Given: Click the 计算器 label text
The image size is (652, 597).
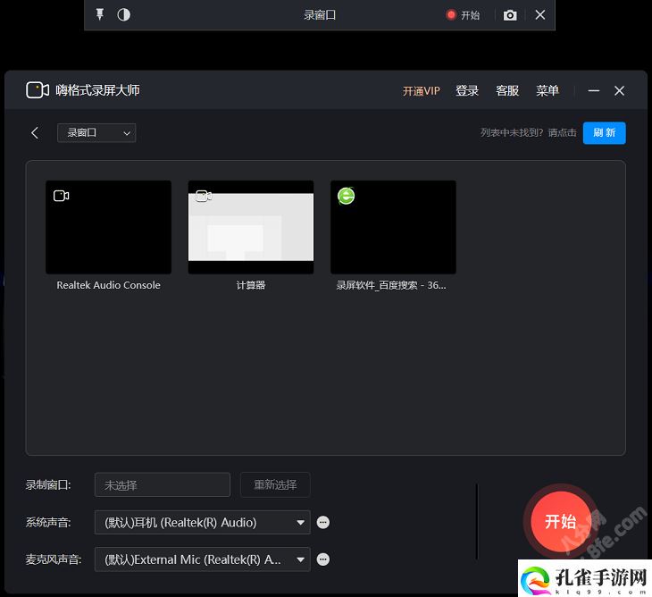Looking at the screenshot, I should (x=251, y=285).
